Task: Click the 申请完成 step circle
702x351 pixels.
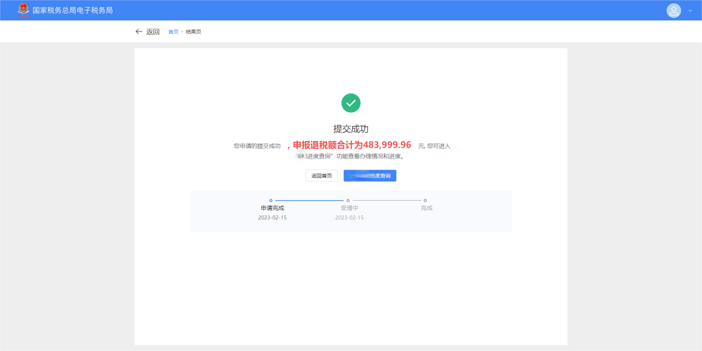Action: 271,201
